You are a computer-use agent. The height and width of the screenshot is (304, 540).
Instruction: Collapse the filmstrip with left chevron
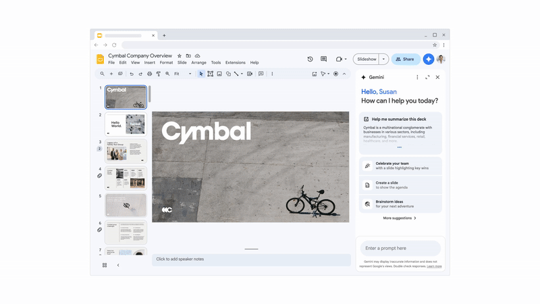point(118,265)
